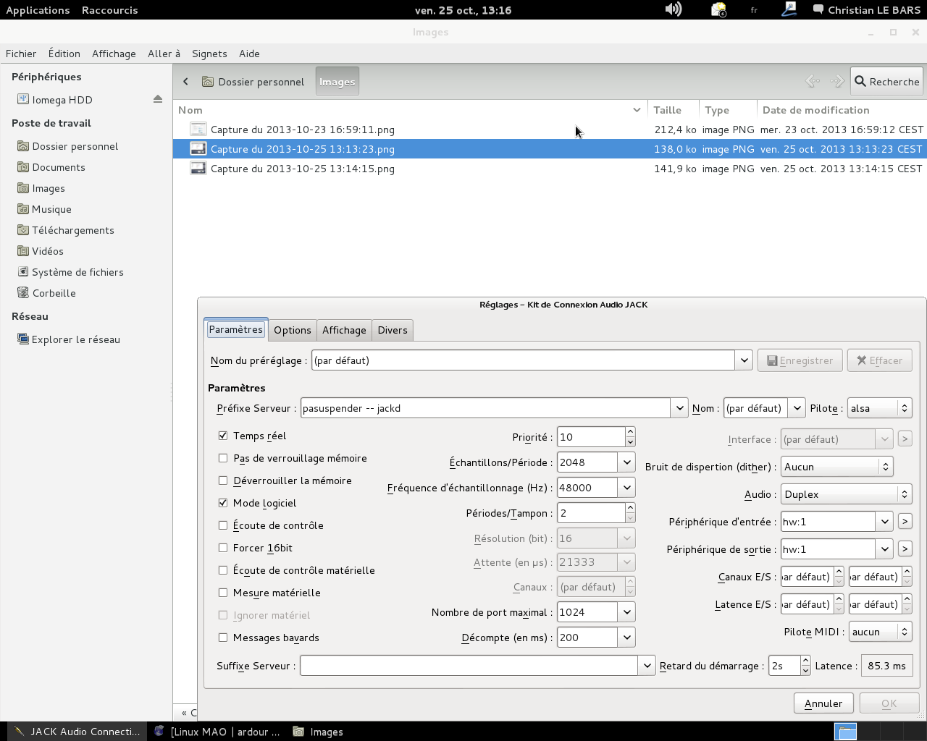Click the Suffixe Serveur text field
This screenshot has height=741, width=927.
pos(469,666)
